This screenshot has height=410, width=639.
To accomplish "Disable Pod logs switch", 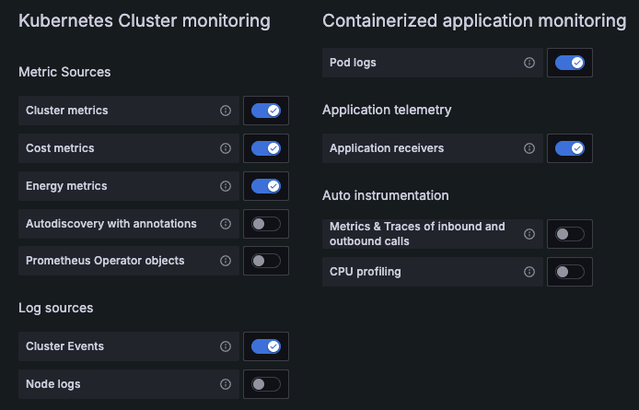I will [570, 63].
